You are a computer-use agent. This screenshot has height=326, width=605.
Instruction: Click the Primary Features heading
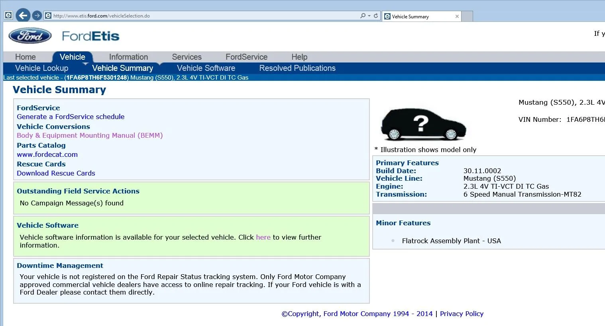[407, 163]
